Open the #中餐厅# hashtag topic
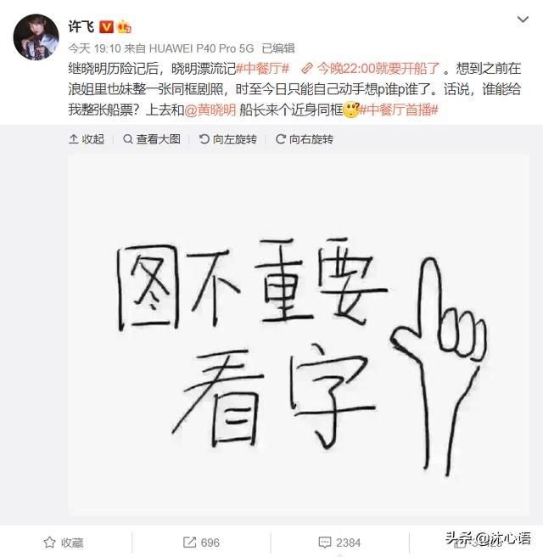This screenshot has width=543, height=557. click(x=263, y=68)
